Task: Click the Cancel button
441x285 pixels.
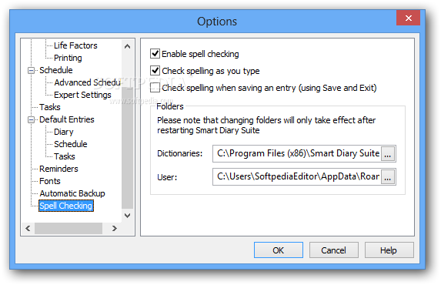Action: click(x=333, y=250)
